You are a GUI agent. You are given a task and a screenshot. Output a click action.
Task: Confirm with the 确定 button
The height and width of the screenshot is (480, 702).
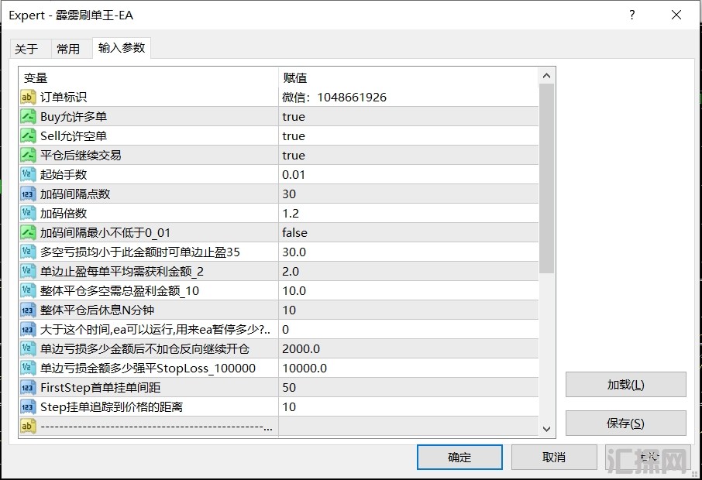pyautogui.click(x=459, y=458)
